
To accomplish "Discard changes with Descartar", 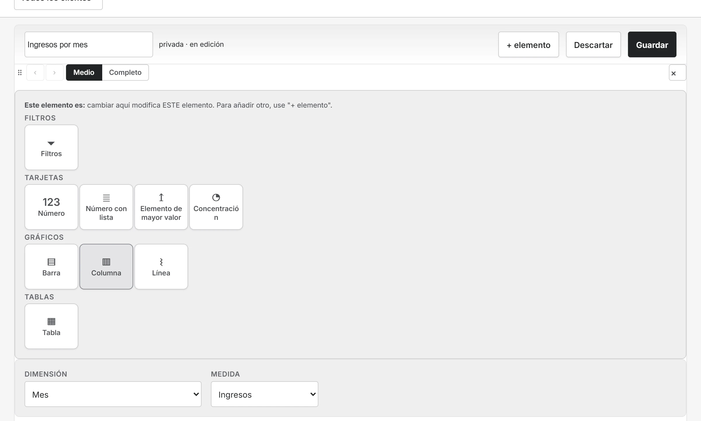I will coord(594,44).
